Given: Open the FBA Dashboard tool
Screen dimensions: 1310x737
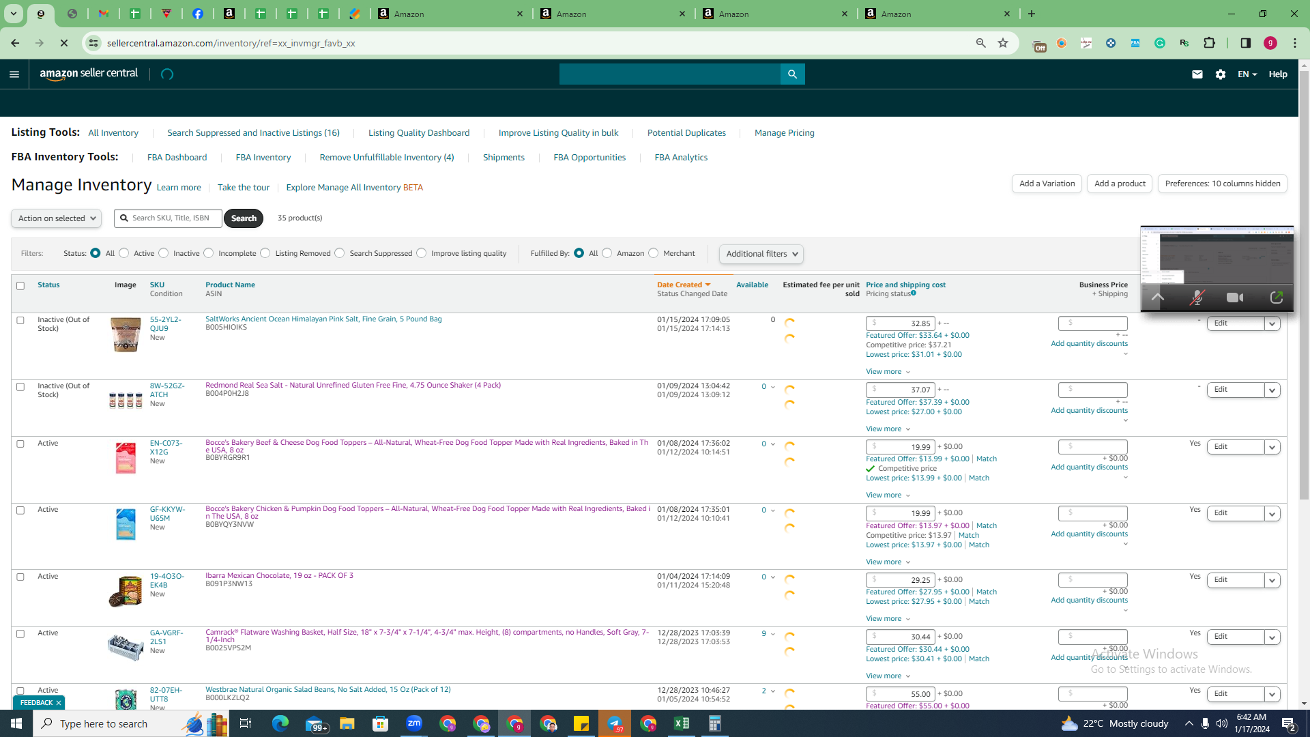Looking at the screenshot, I should click(177, 158).
